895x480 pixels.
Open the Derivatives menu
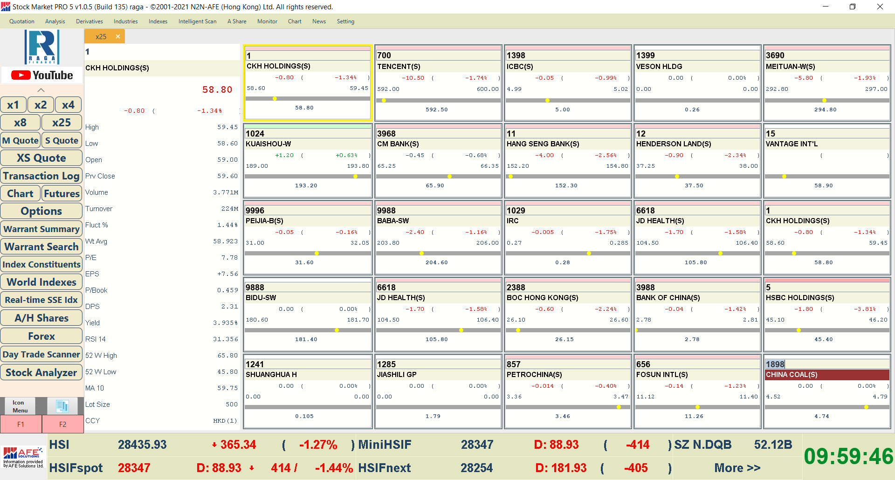click(x=89, y=21)
